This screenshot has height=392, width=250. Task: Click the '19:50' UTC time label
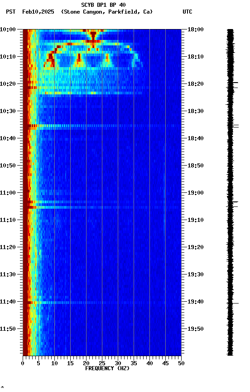[196, 329]
